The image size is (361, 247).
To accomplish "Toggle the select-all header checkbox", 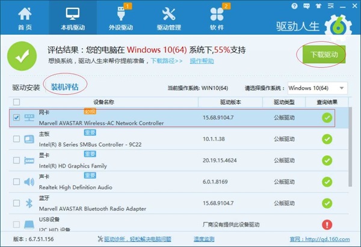I will [x=16, y=102].
